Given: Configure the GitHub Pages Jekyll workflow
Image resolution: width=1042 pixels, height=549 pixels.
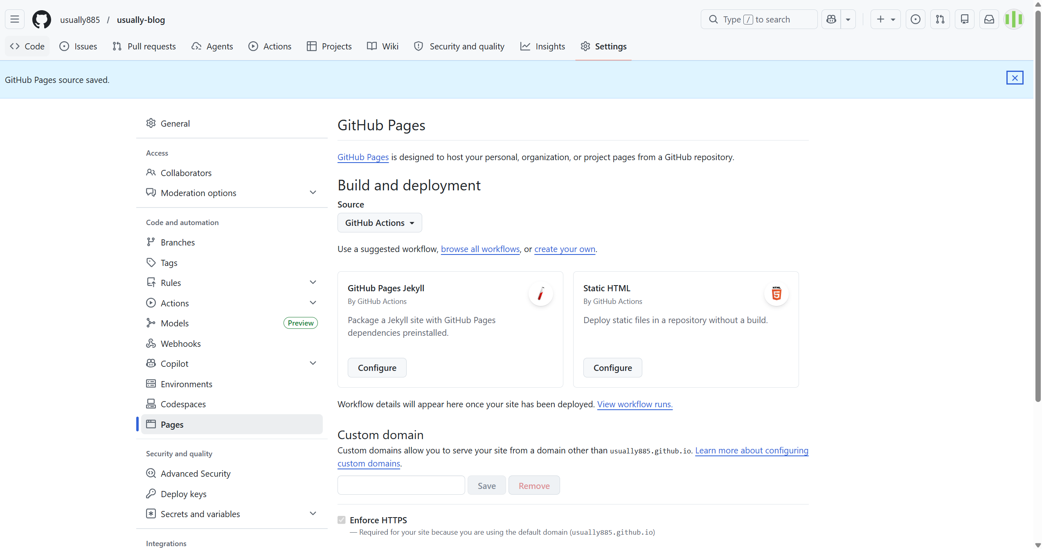Looking at the screenshot, I should [377, 368].
